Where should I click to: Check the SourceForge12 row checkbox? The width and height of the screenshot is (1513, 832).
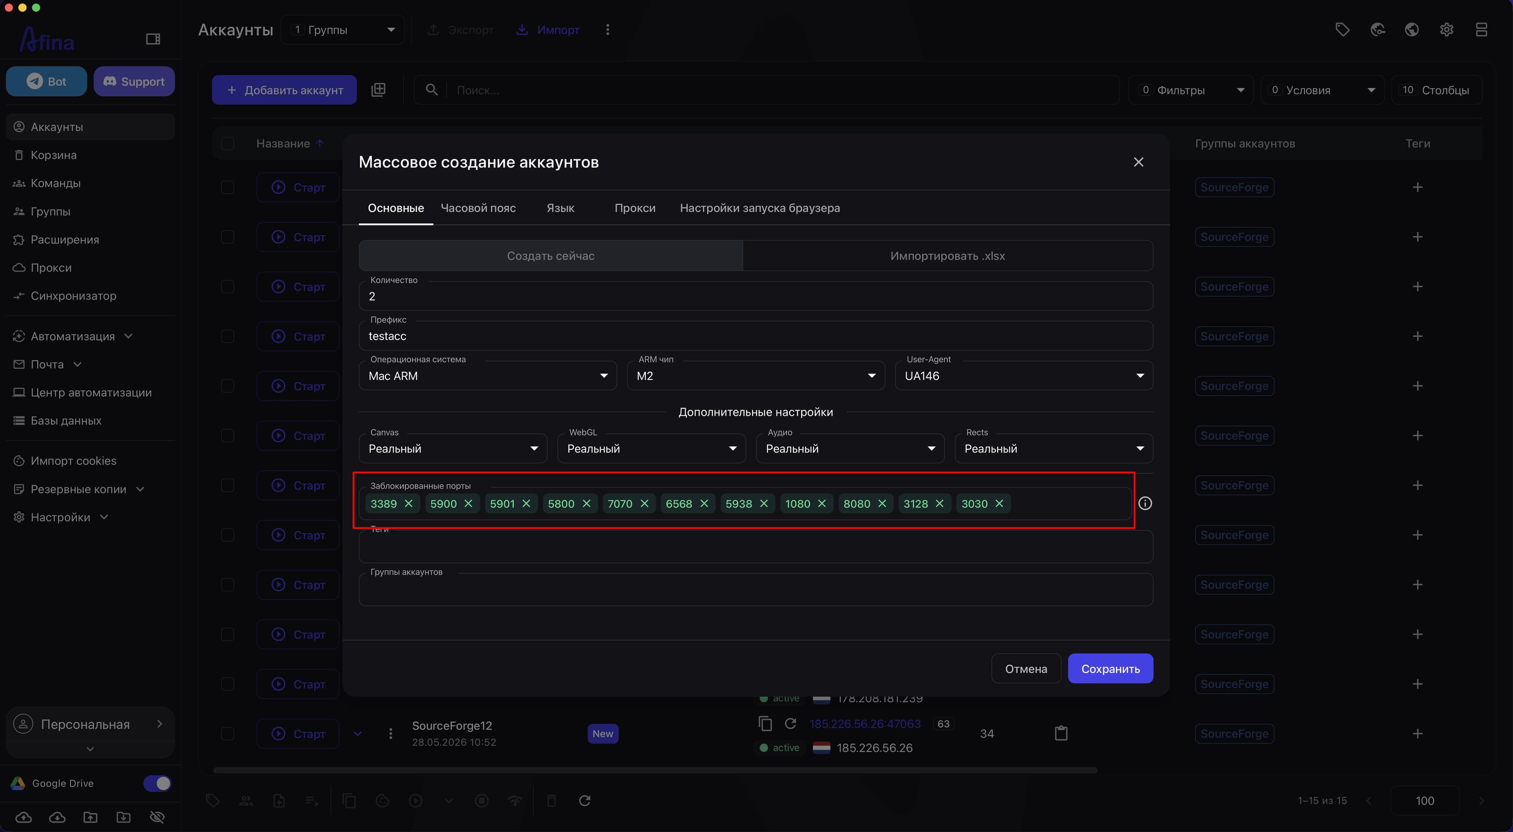point(227,734)
